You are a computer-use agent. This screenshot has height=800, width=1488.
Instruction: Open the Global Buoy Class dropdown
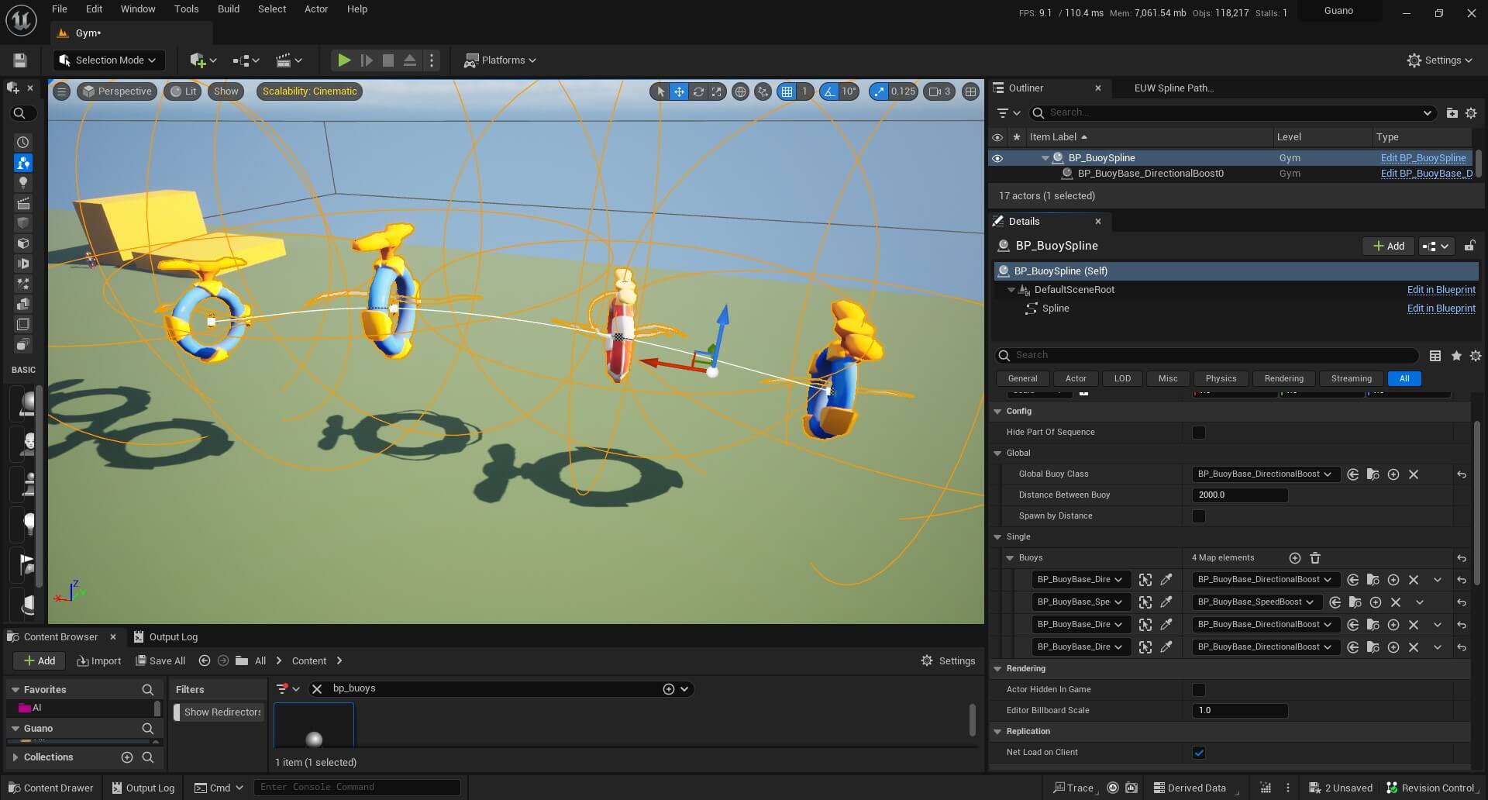(1265, 474)
